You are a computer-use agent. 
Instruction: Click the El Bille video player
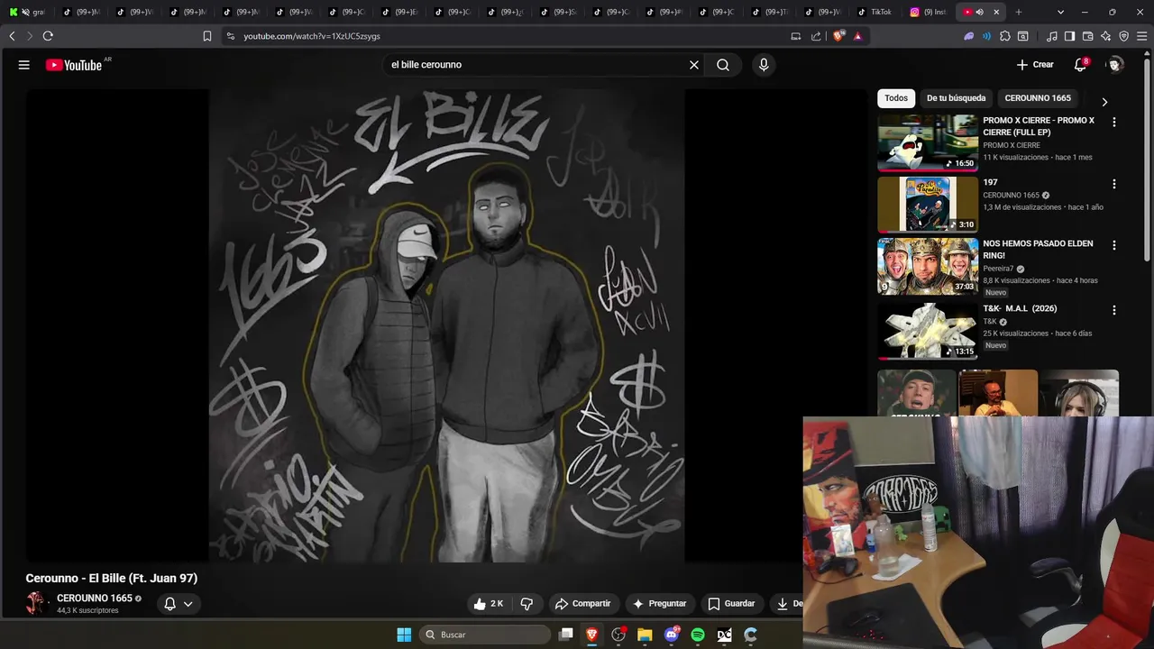point(447,325)
